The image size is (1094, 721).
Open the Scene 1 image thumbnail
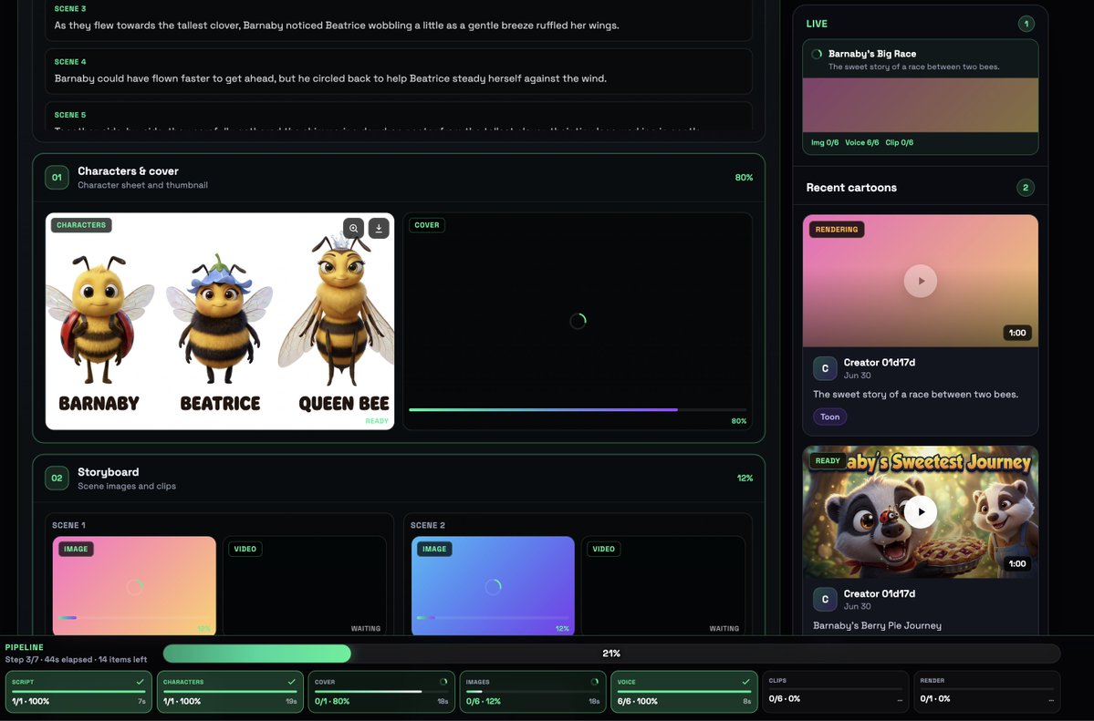tap(134, 586)
